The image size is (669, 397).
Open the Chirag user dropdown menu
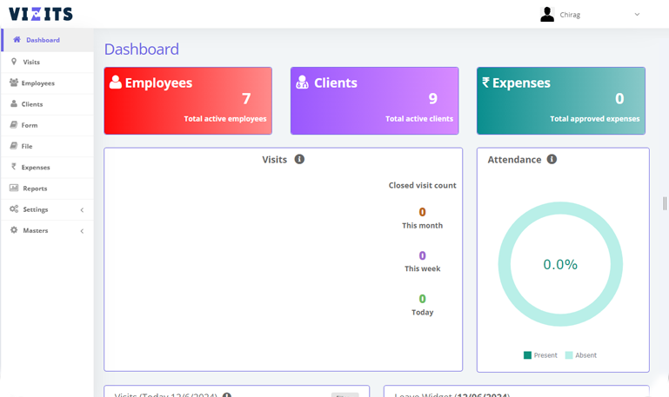coord(636,15)
